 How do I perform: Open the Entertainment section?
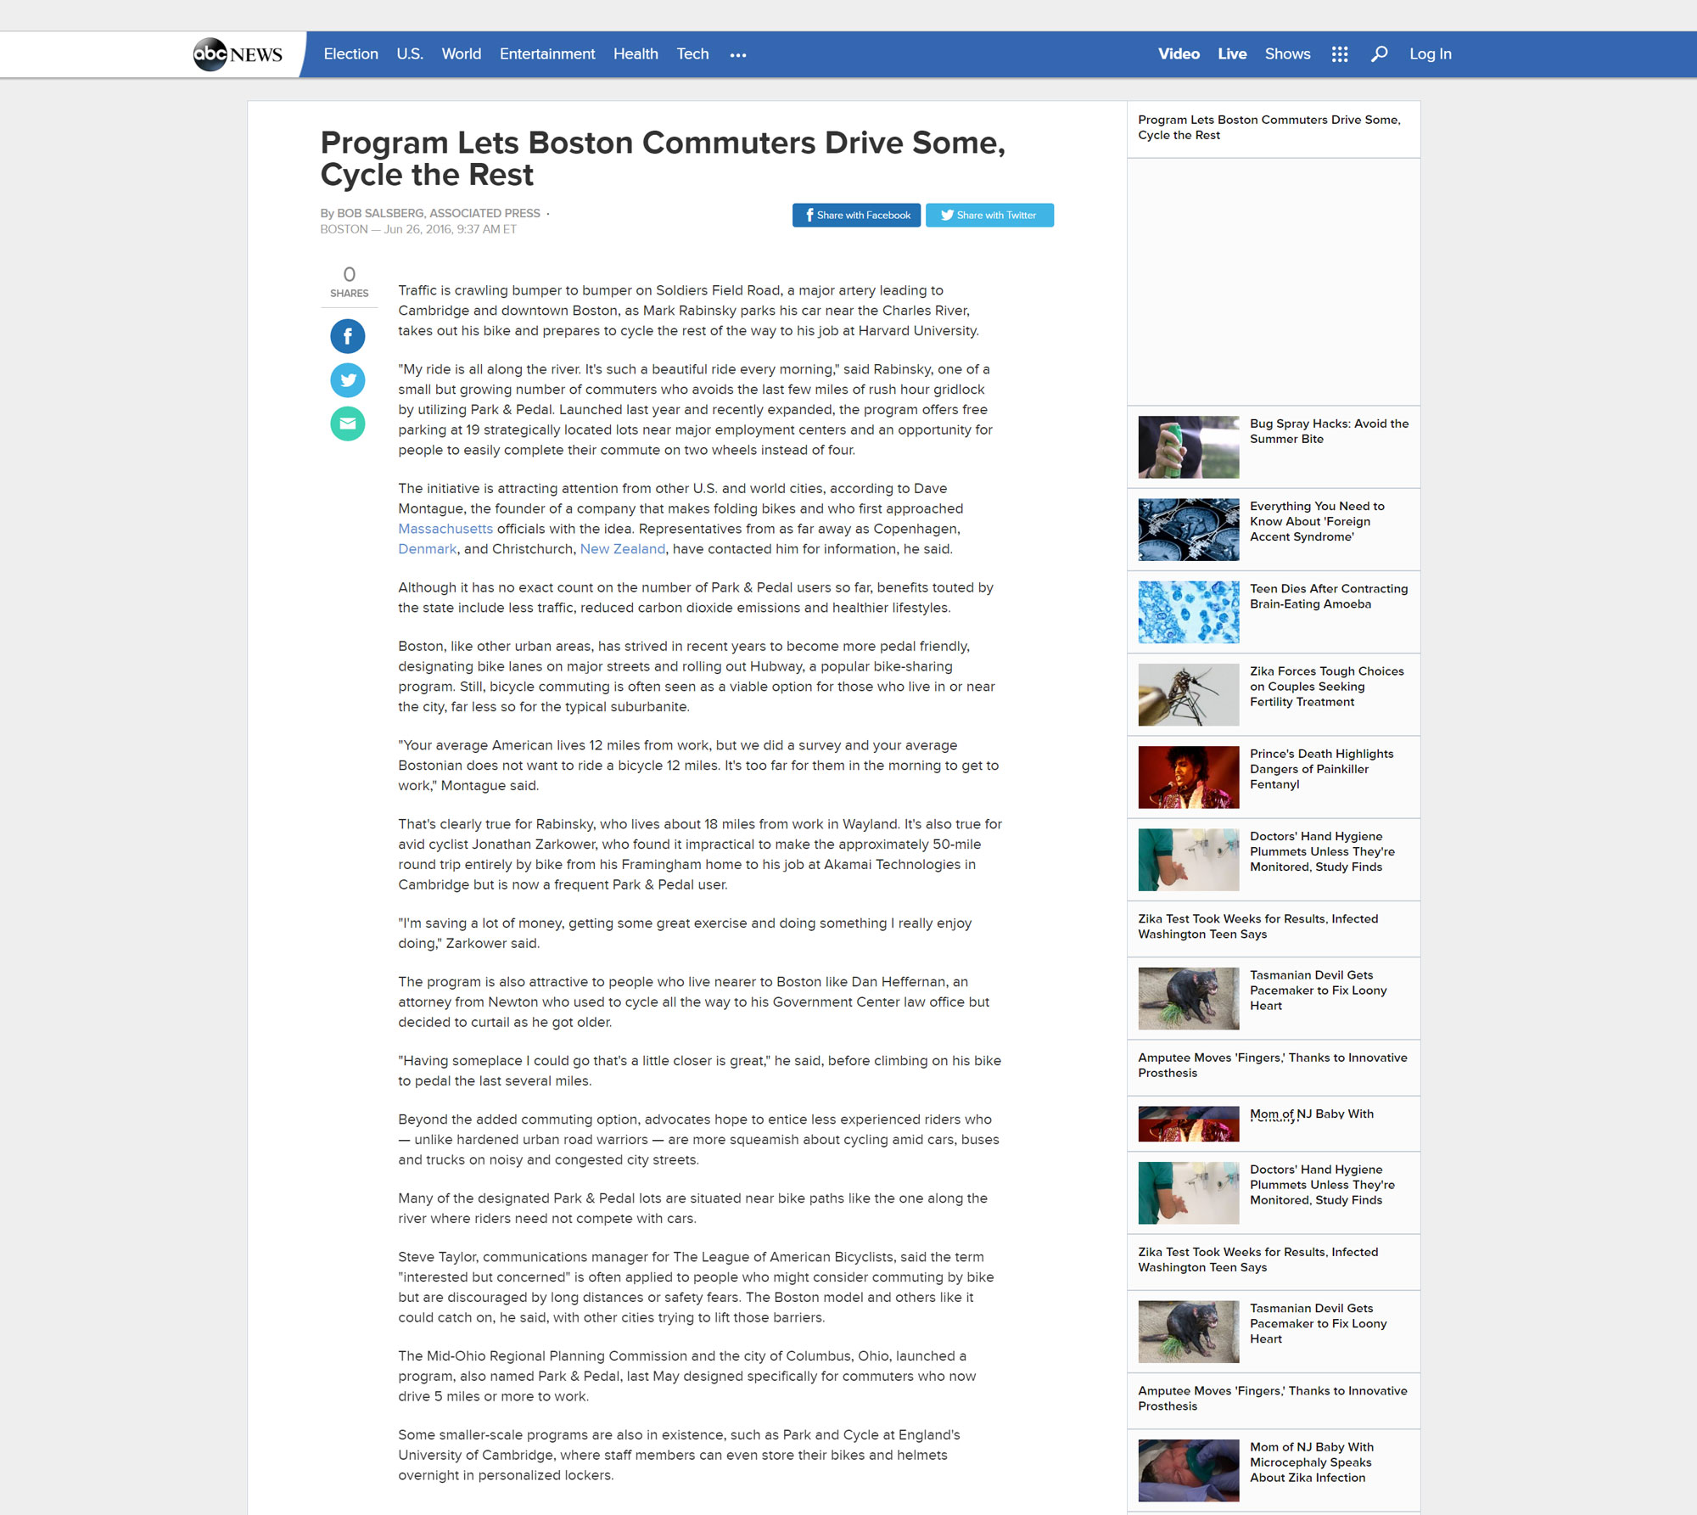(547, 54)
